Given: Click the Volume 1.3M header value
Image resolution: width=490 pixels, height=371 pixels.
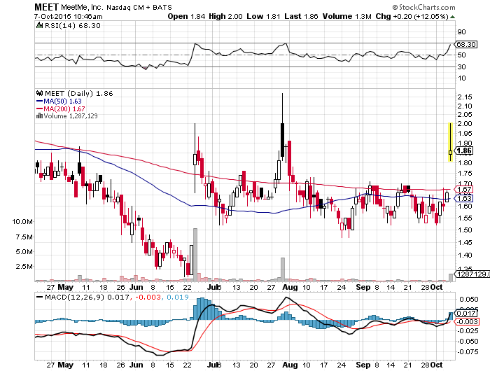Looking at the screenshot, I should click(x=347, y=17).
